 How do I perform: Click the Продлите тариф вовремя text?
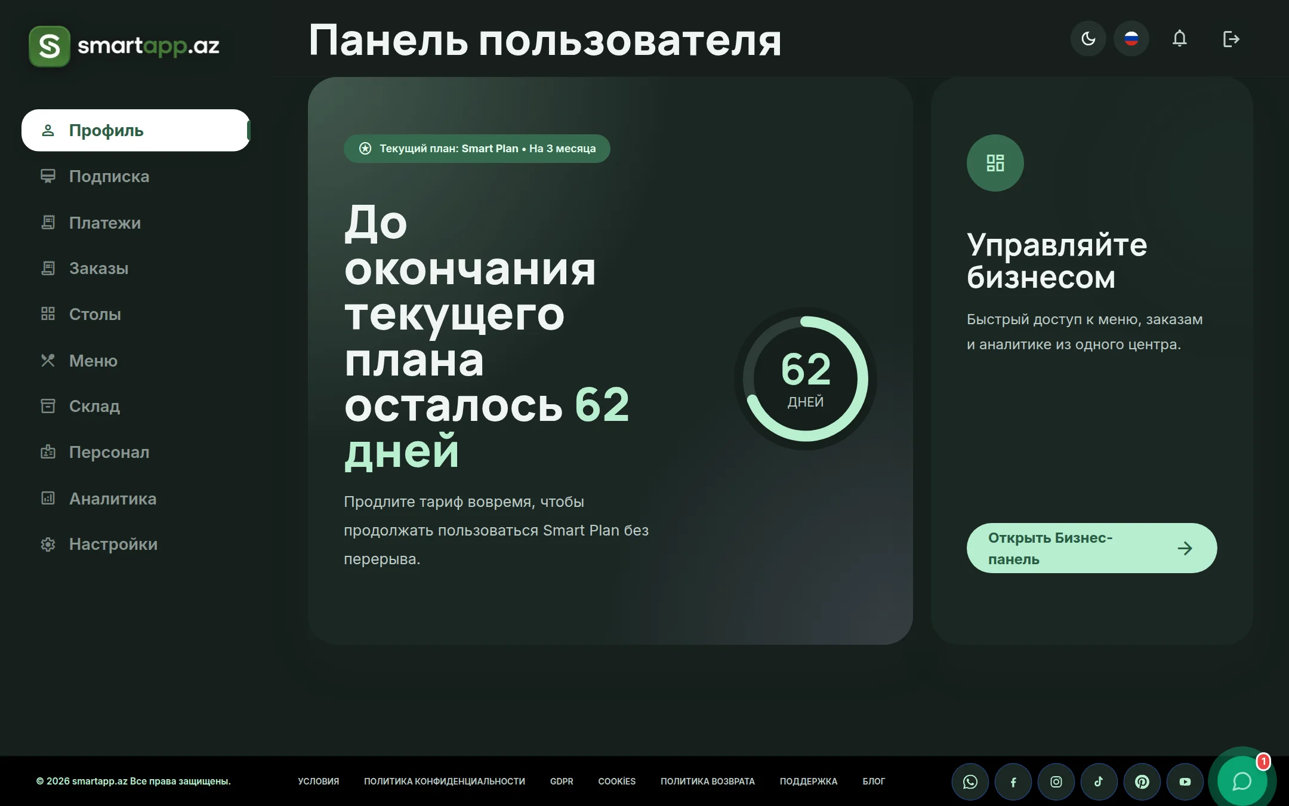[x=496, y=530]
